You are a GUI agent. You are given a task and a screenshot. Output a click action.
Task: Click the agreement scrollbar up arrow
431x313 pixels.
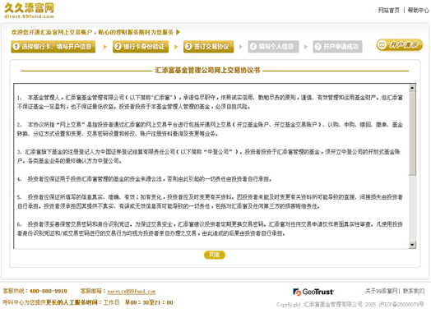coord(412,88)
